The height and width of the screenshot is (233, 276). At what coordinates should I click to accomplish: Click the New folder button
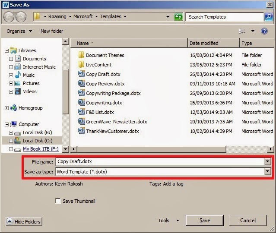pyautogui.click(x=52, y=31)
